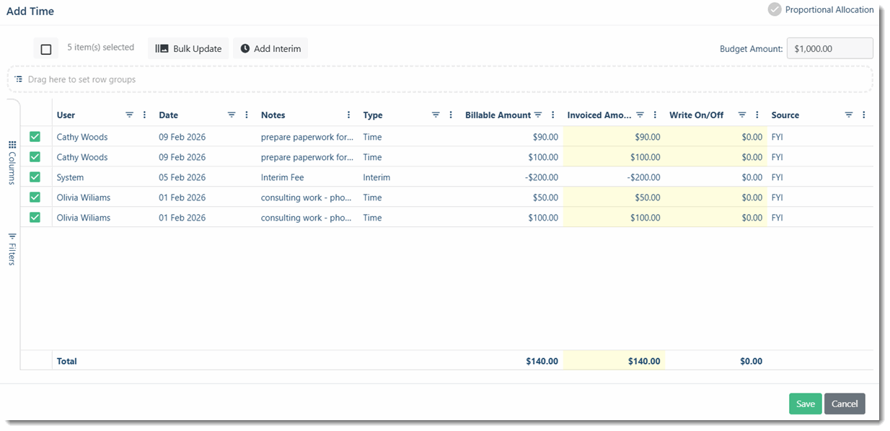Sort by Write On/Off header
Image resolution: width=890 pixels, height=431 pixels.
coord(697,115)
